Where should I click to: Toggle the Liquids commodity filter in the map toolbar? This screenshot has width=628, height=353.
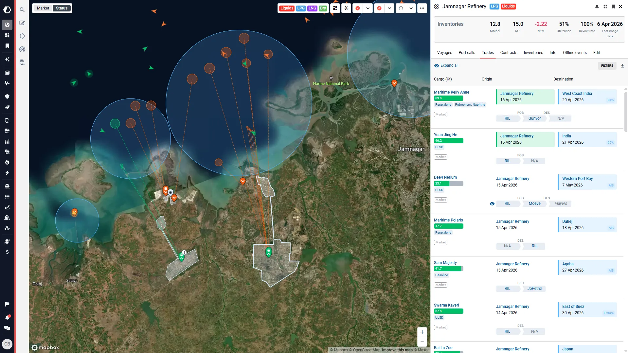pyautogui.click(x=287, y=8)
